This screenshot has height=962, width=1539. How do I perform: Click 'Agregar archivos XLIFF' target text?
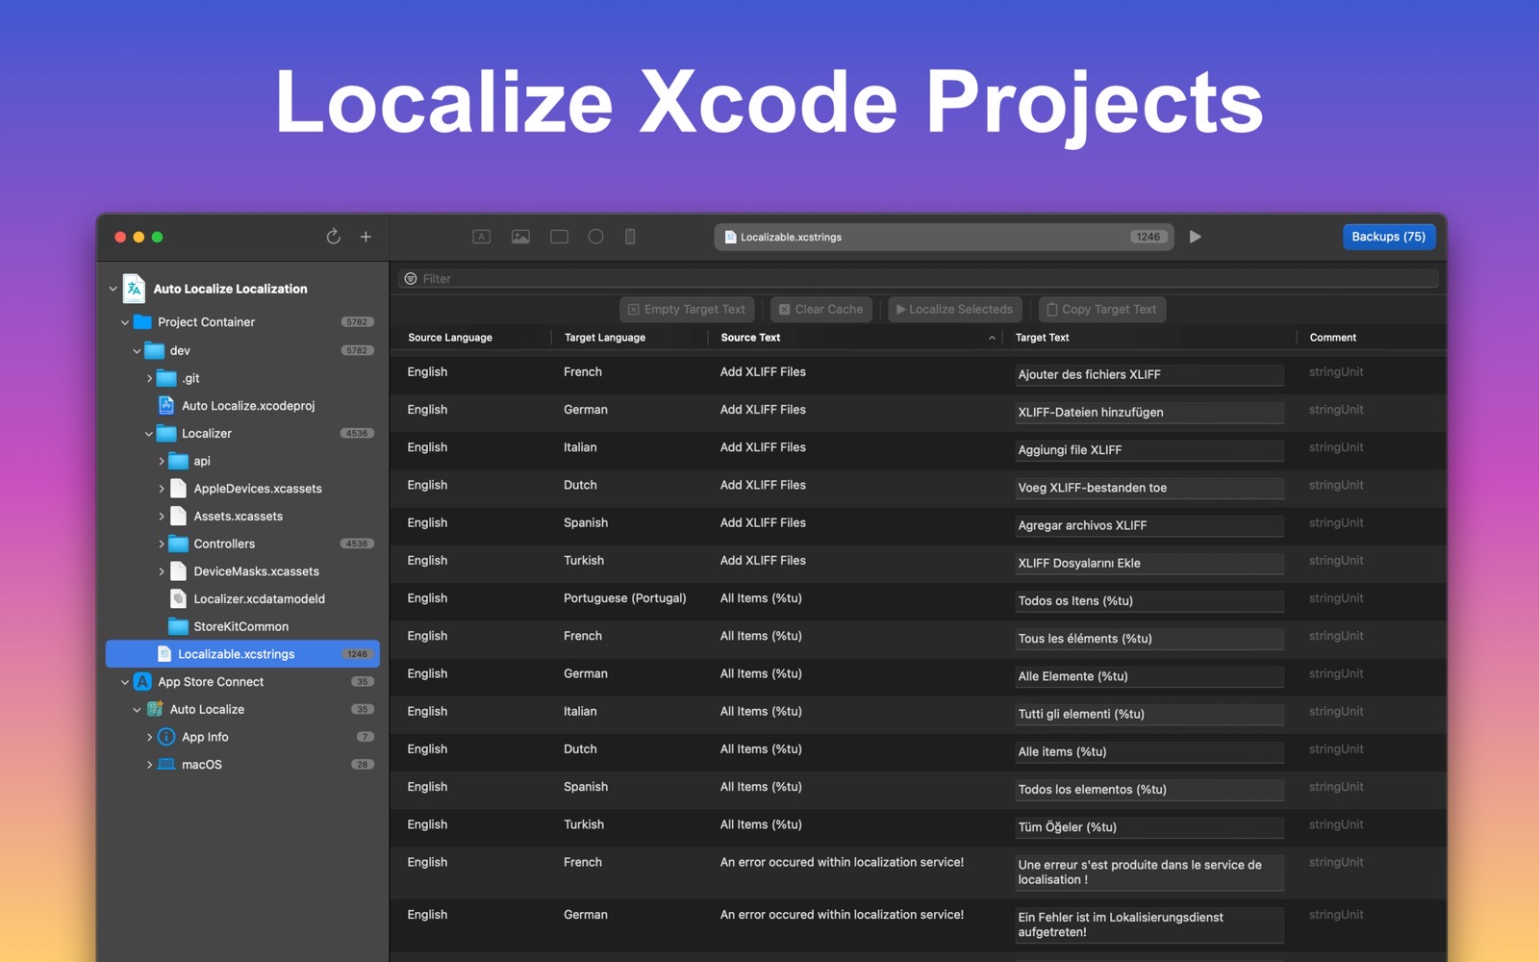[x=1149, y=526]
